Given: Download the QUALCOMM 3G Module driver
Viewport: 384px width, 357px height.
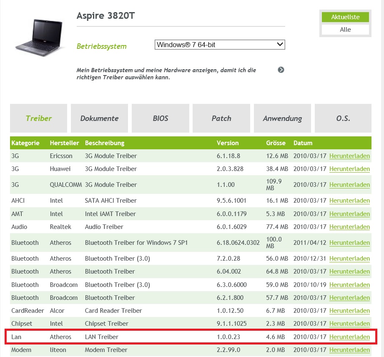Looking at the screenshot, I should tap(349, 185).
